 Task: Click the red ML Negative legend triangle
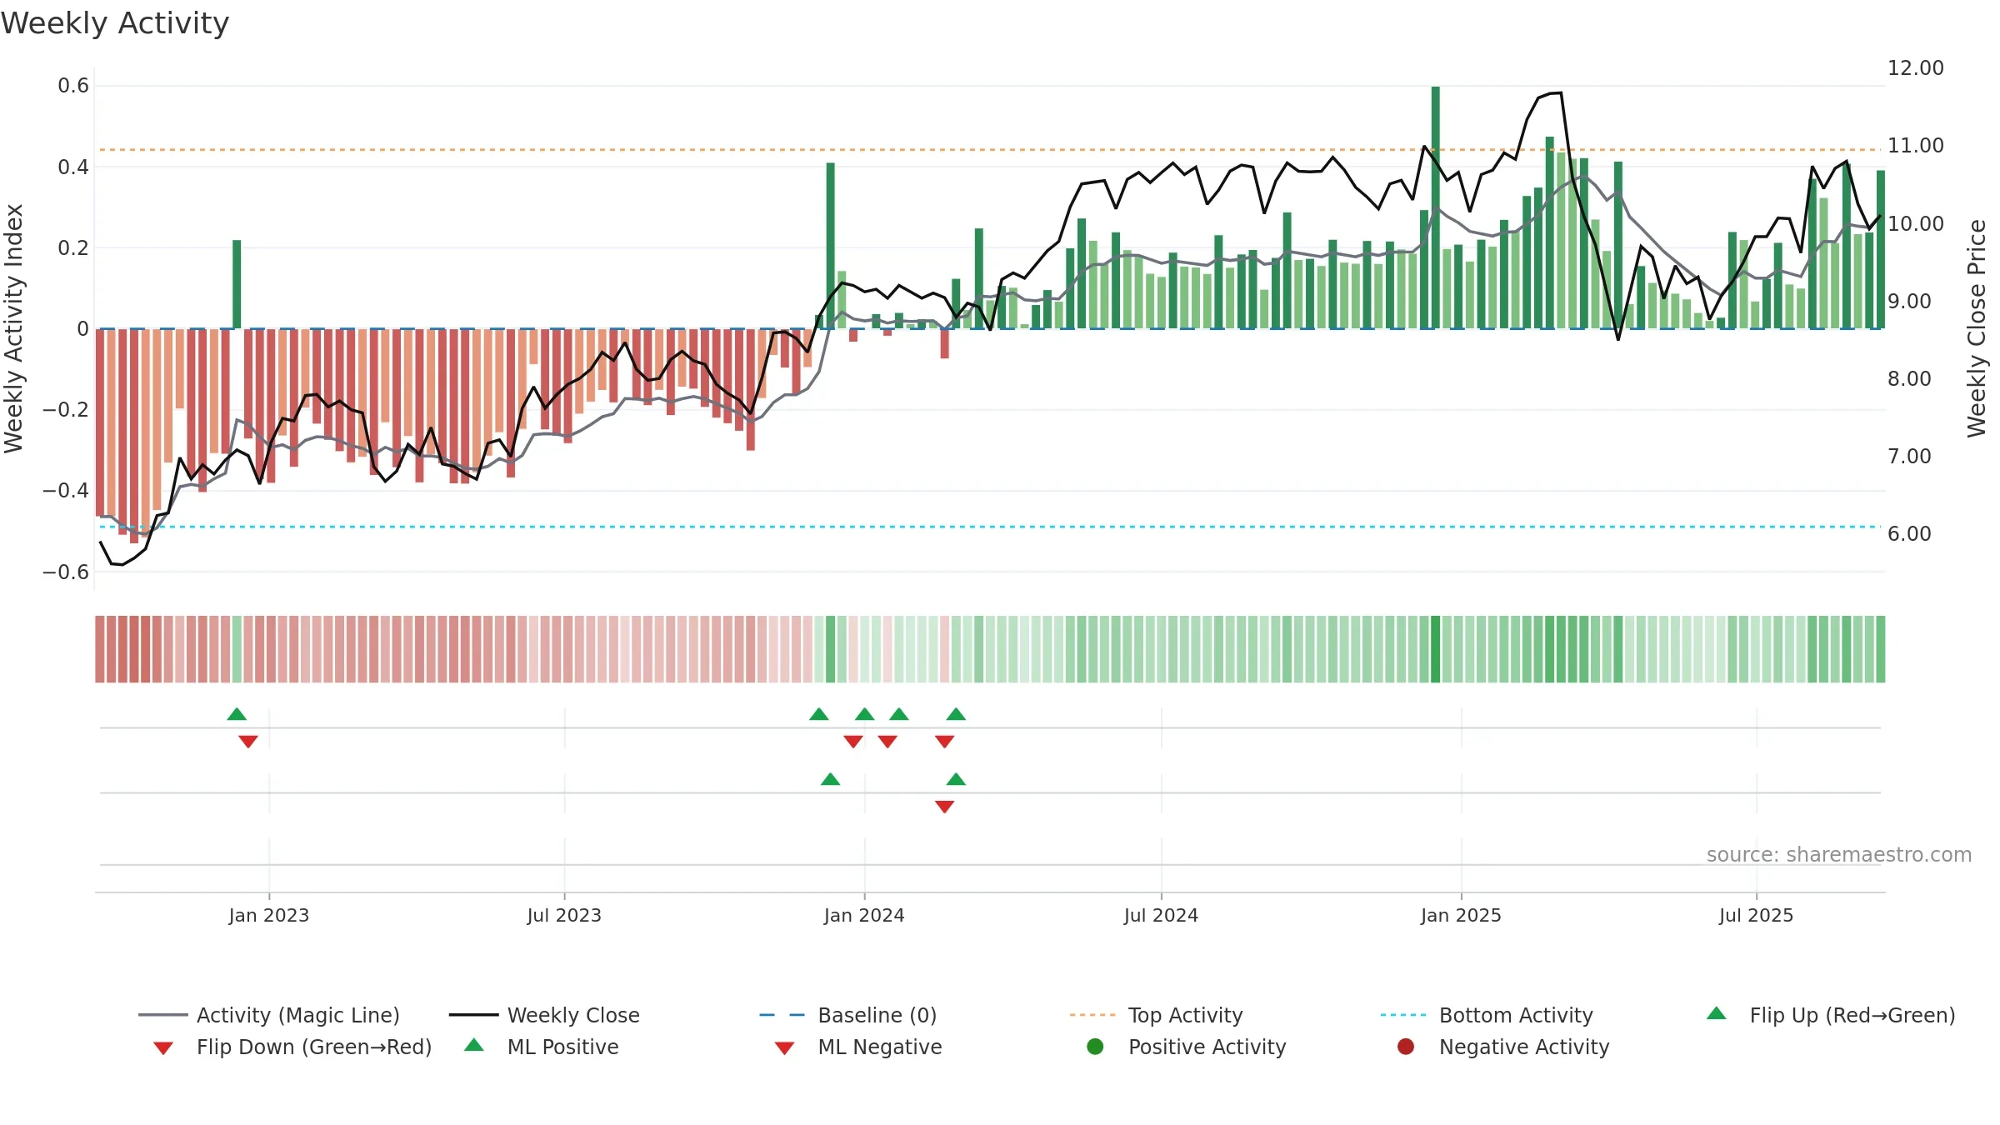785,1048
